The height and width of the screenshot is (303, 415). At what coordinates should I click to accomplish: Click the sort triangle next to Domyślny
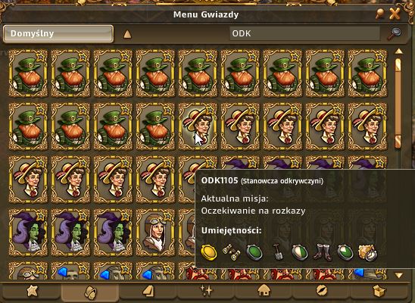coord(127,34)
